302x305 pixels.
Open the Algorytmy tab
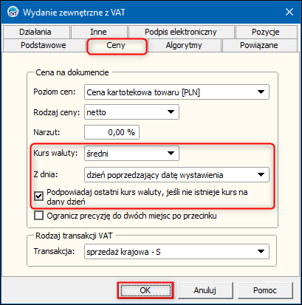(x=184, y=45)
